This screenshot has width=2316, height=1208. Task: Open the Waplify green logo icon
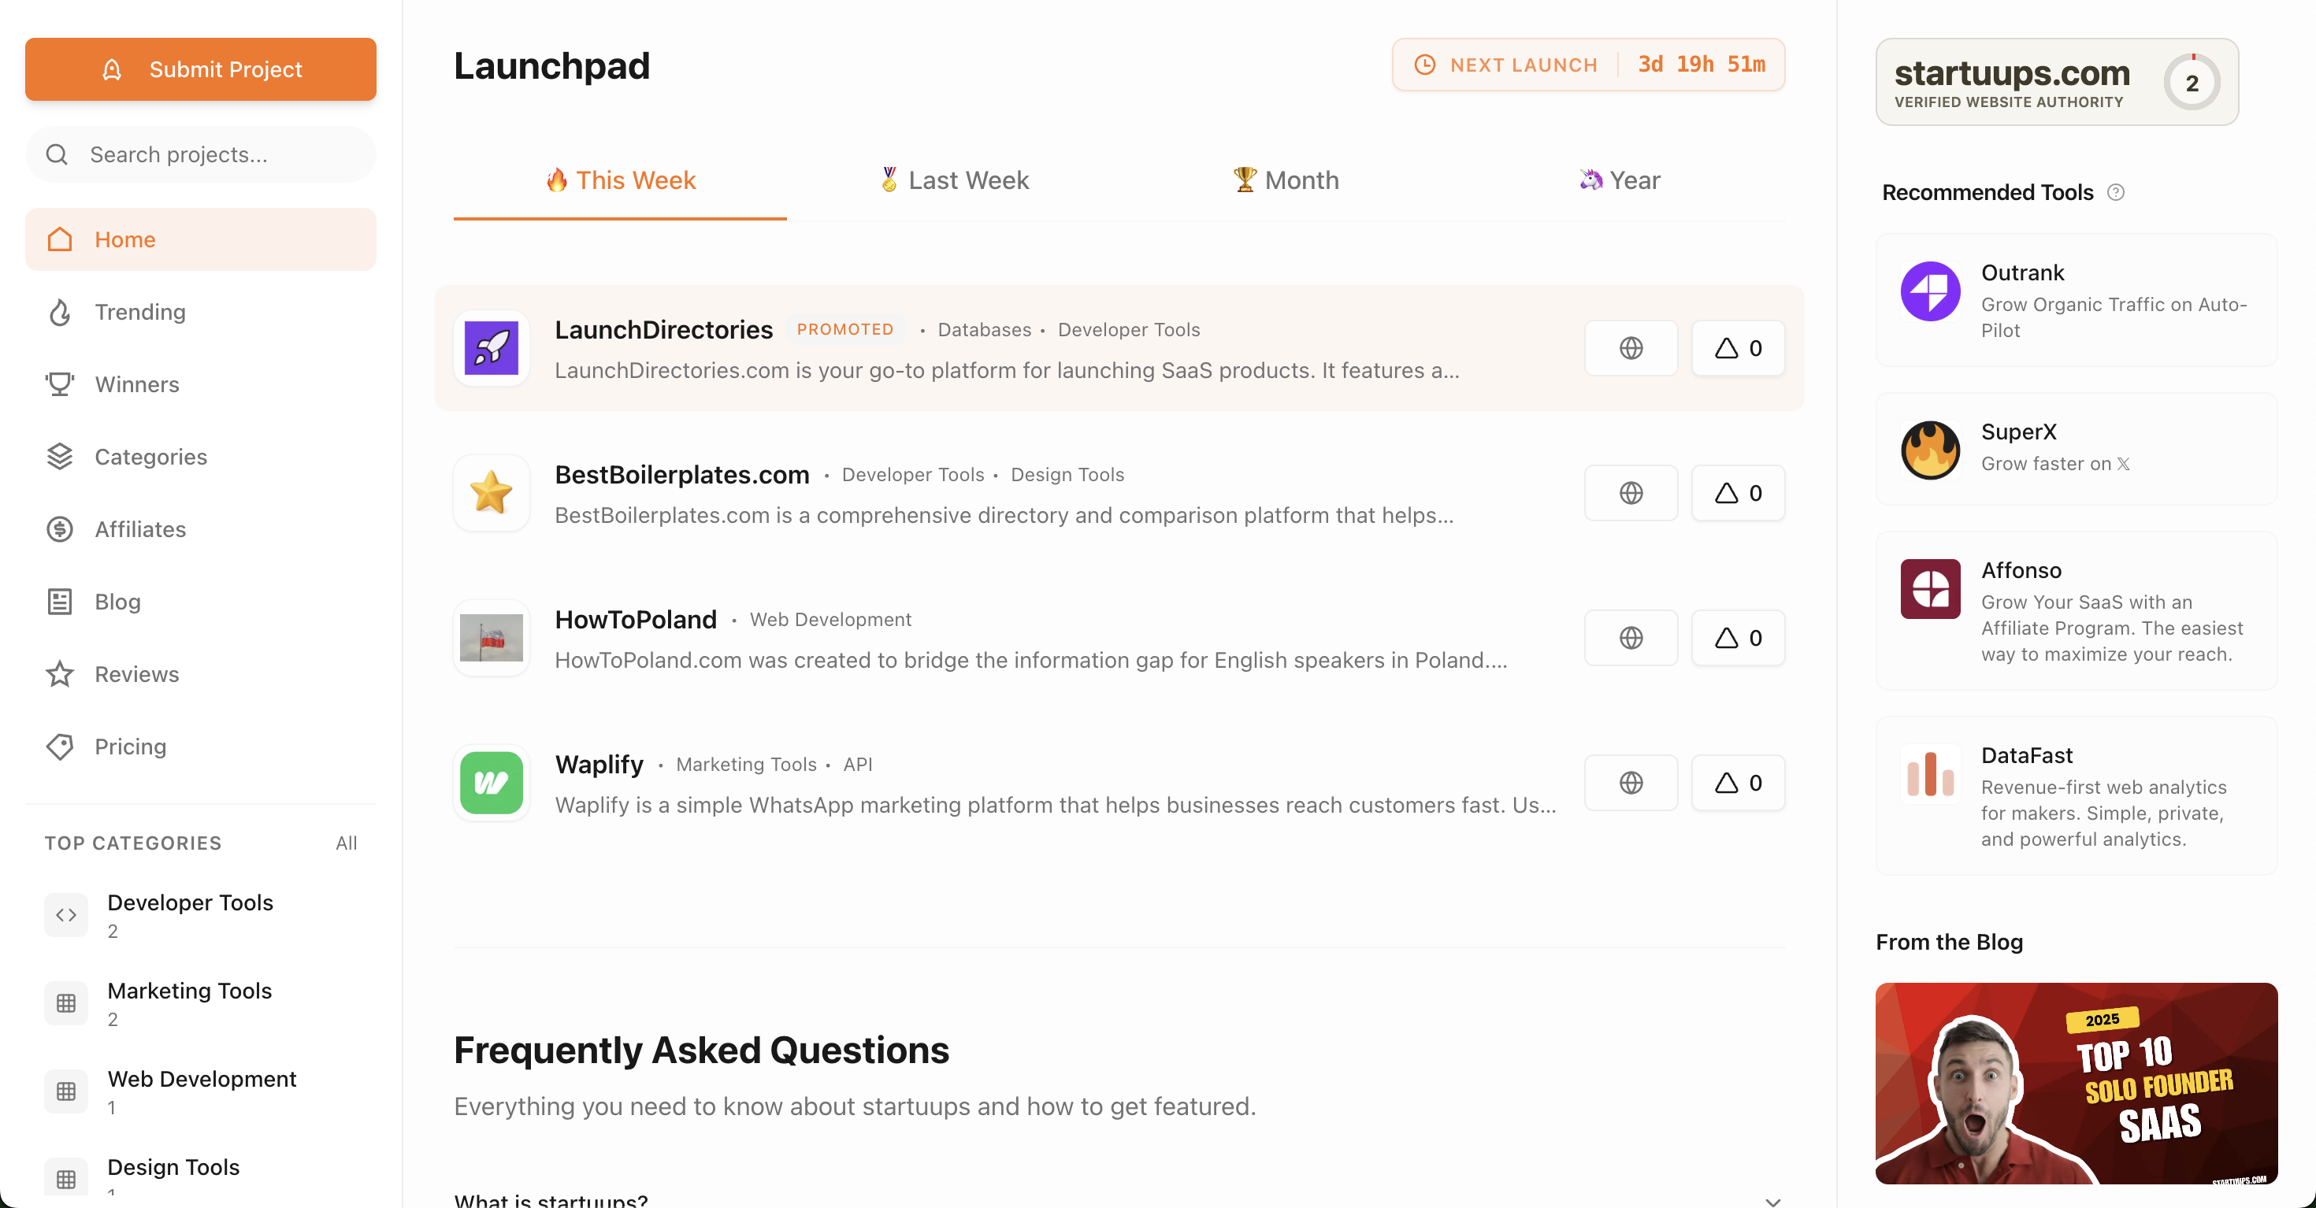click(491, 783)
